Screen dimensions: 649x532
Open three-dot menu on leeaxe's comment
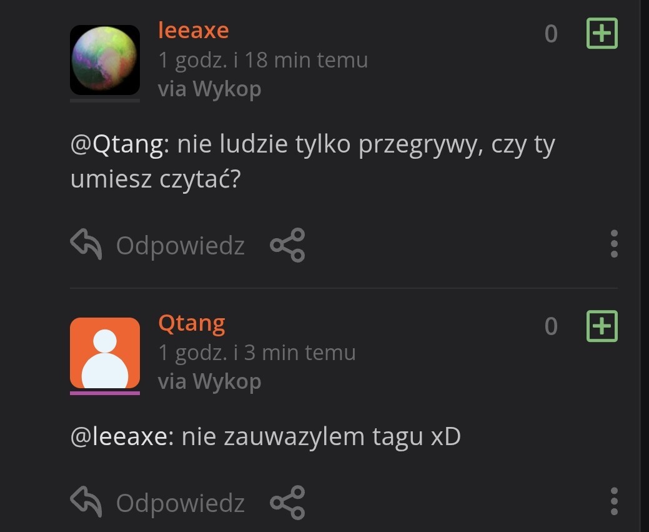tap(614, 244)
